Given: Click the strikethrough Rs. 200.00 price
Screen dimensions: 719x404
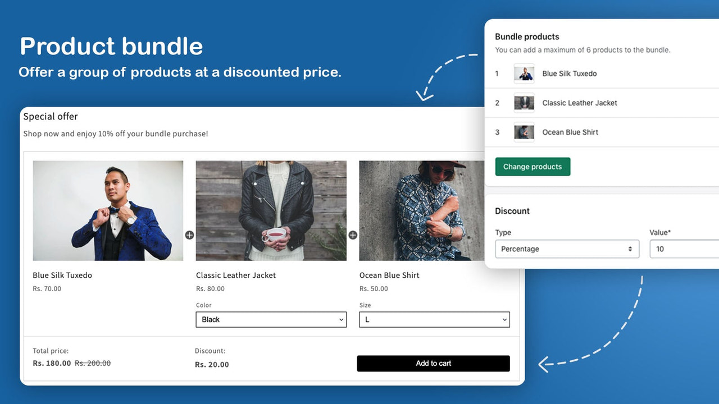Looking at the screenshot, I should (92, 363).
